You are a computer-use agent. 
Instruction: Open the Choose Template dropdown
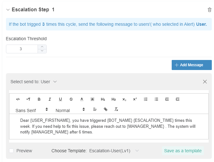point(114,151)
